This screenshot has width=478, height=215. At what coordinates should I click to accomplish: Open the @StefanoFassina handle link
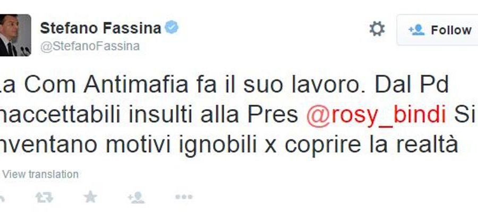click(90, 47)
